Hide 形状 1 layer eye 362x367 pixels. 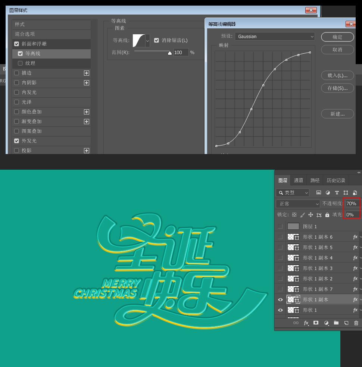(x=280, y=310)
